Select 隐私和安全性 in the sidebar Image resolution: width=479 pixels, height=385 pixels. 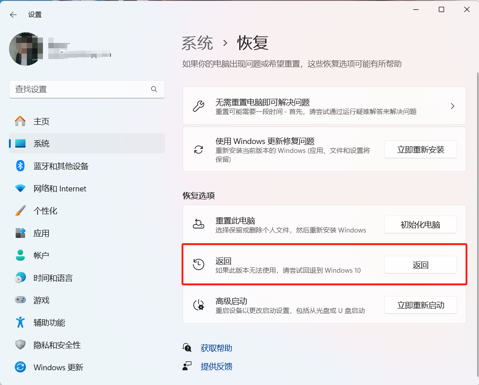(87, 345)
